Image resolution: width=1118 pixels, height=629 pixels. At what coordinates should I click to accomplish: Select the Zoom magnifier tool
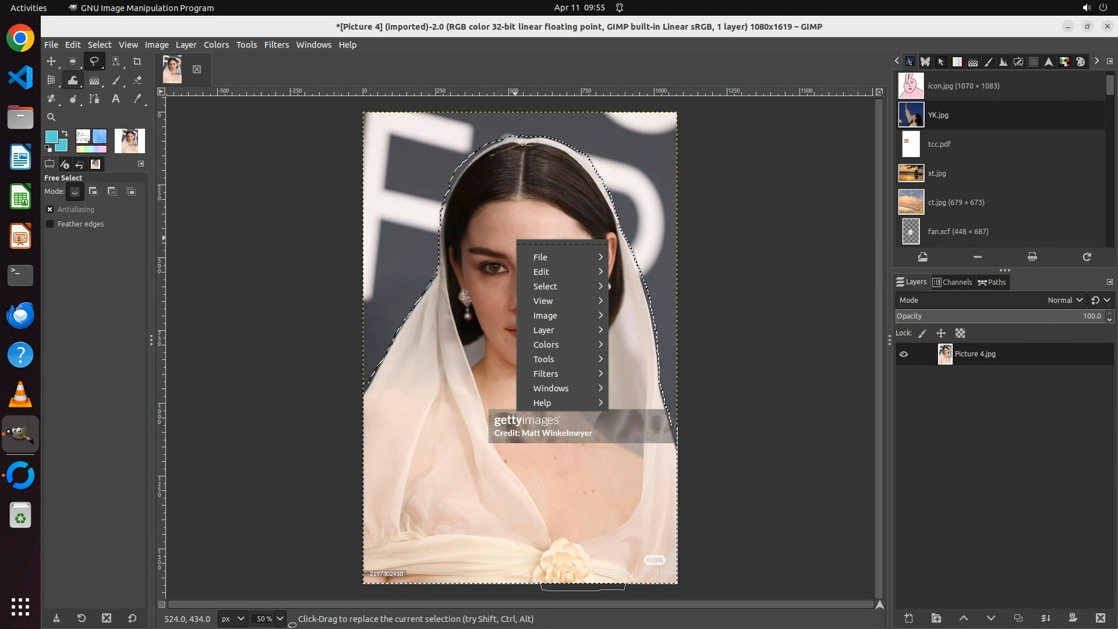[x=51, y=117]
